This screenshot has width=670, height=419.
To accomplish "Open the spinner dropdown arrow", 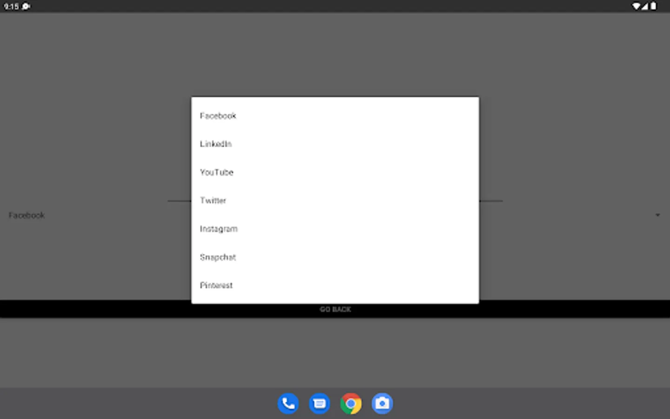I will (x=657, y=215).
